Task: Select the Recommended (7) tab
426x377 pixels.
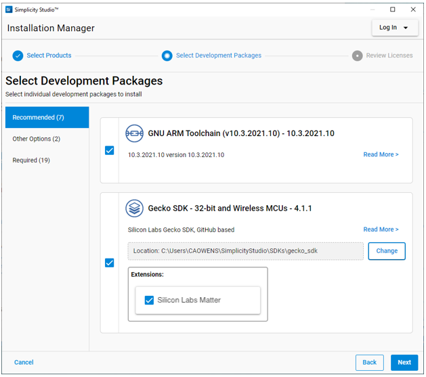Action: [47, 117]
